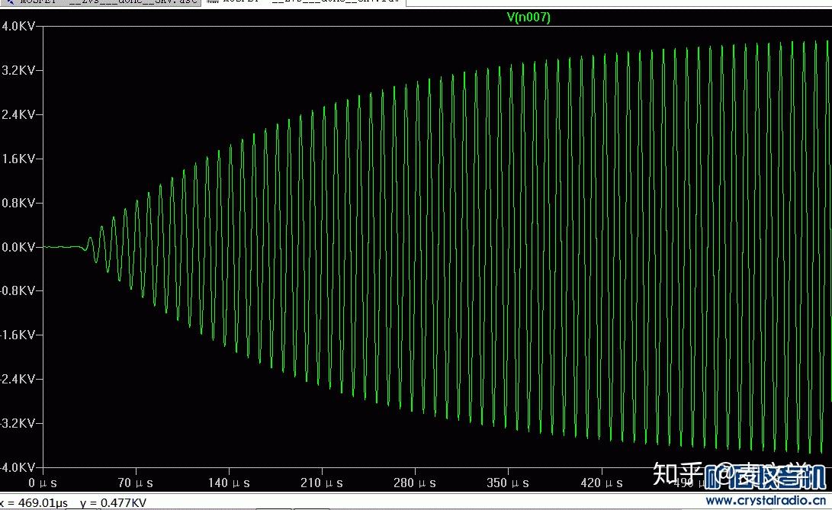Click the 210µs time axis label
The image size is (832, 510).
(322, 483)
